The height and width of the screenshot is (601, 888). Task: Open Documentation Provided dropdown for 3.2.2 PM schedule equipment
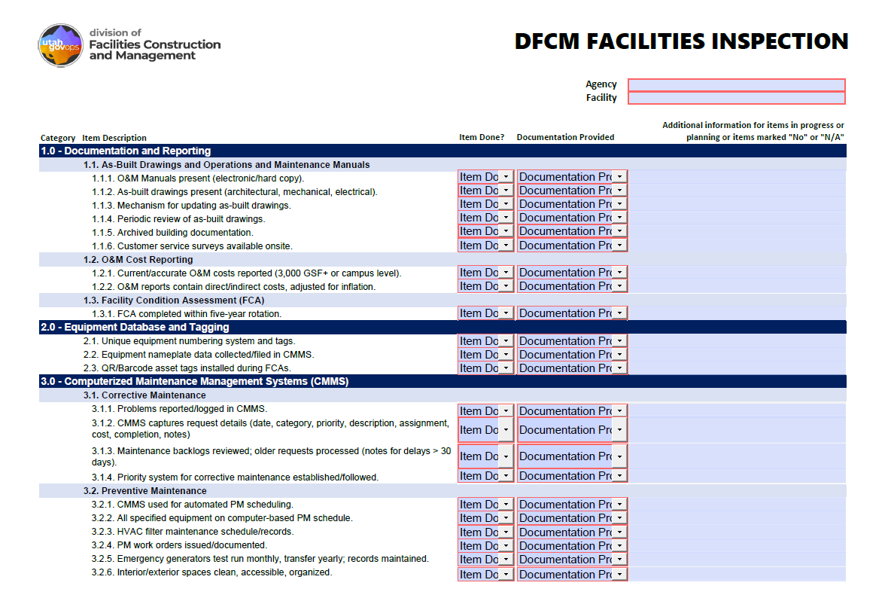click(x=572, y=518)
